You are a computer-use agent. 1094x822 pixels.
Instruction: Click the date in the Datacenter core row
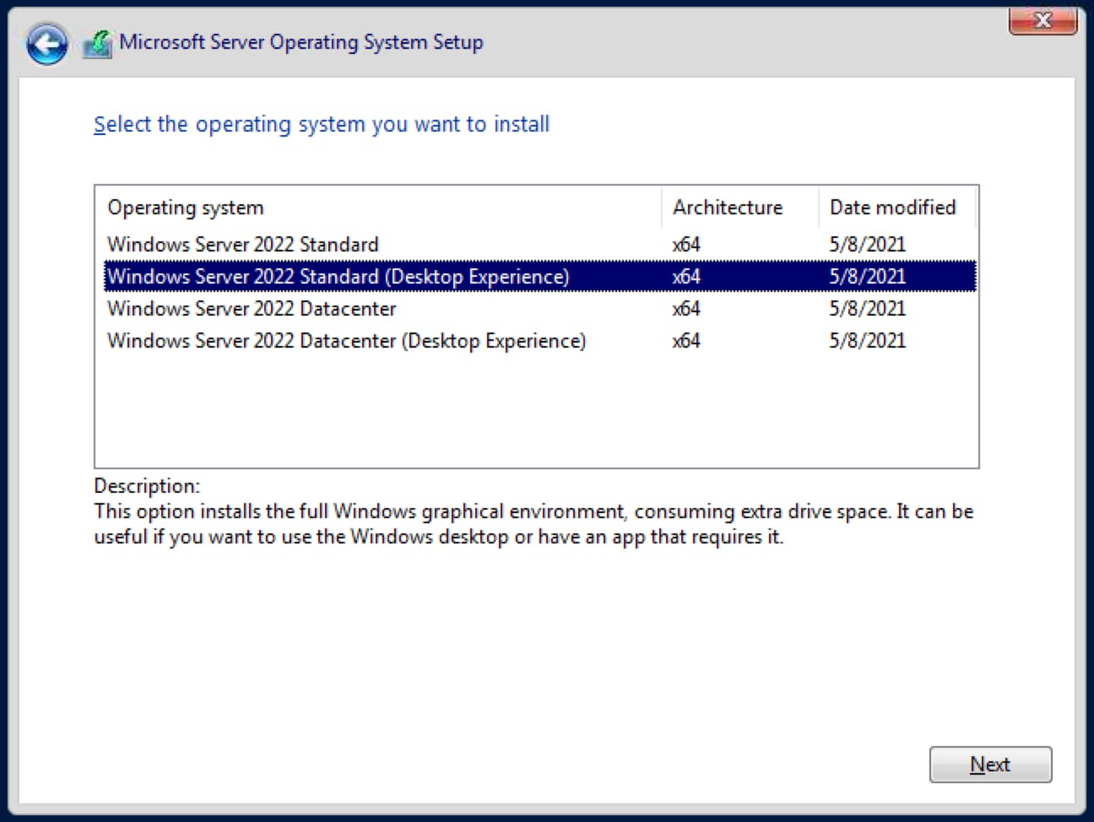867,309
